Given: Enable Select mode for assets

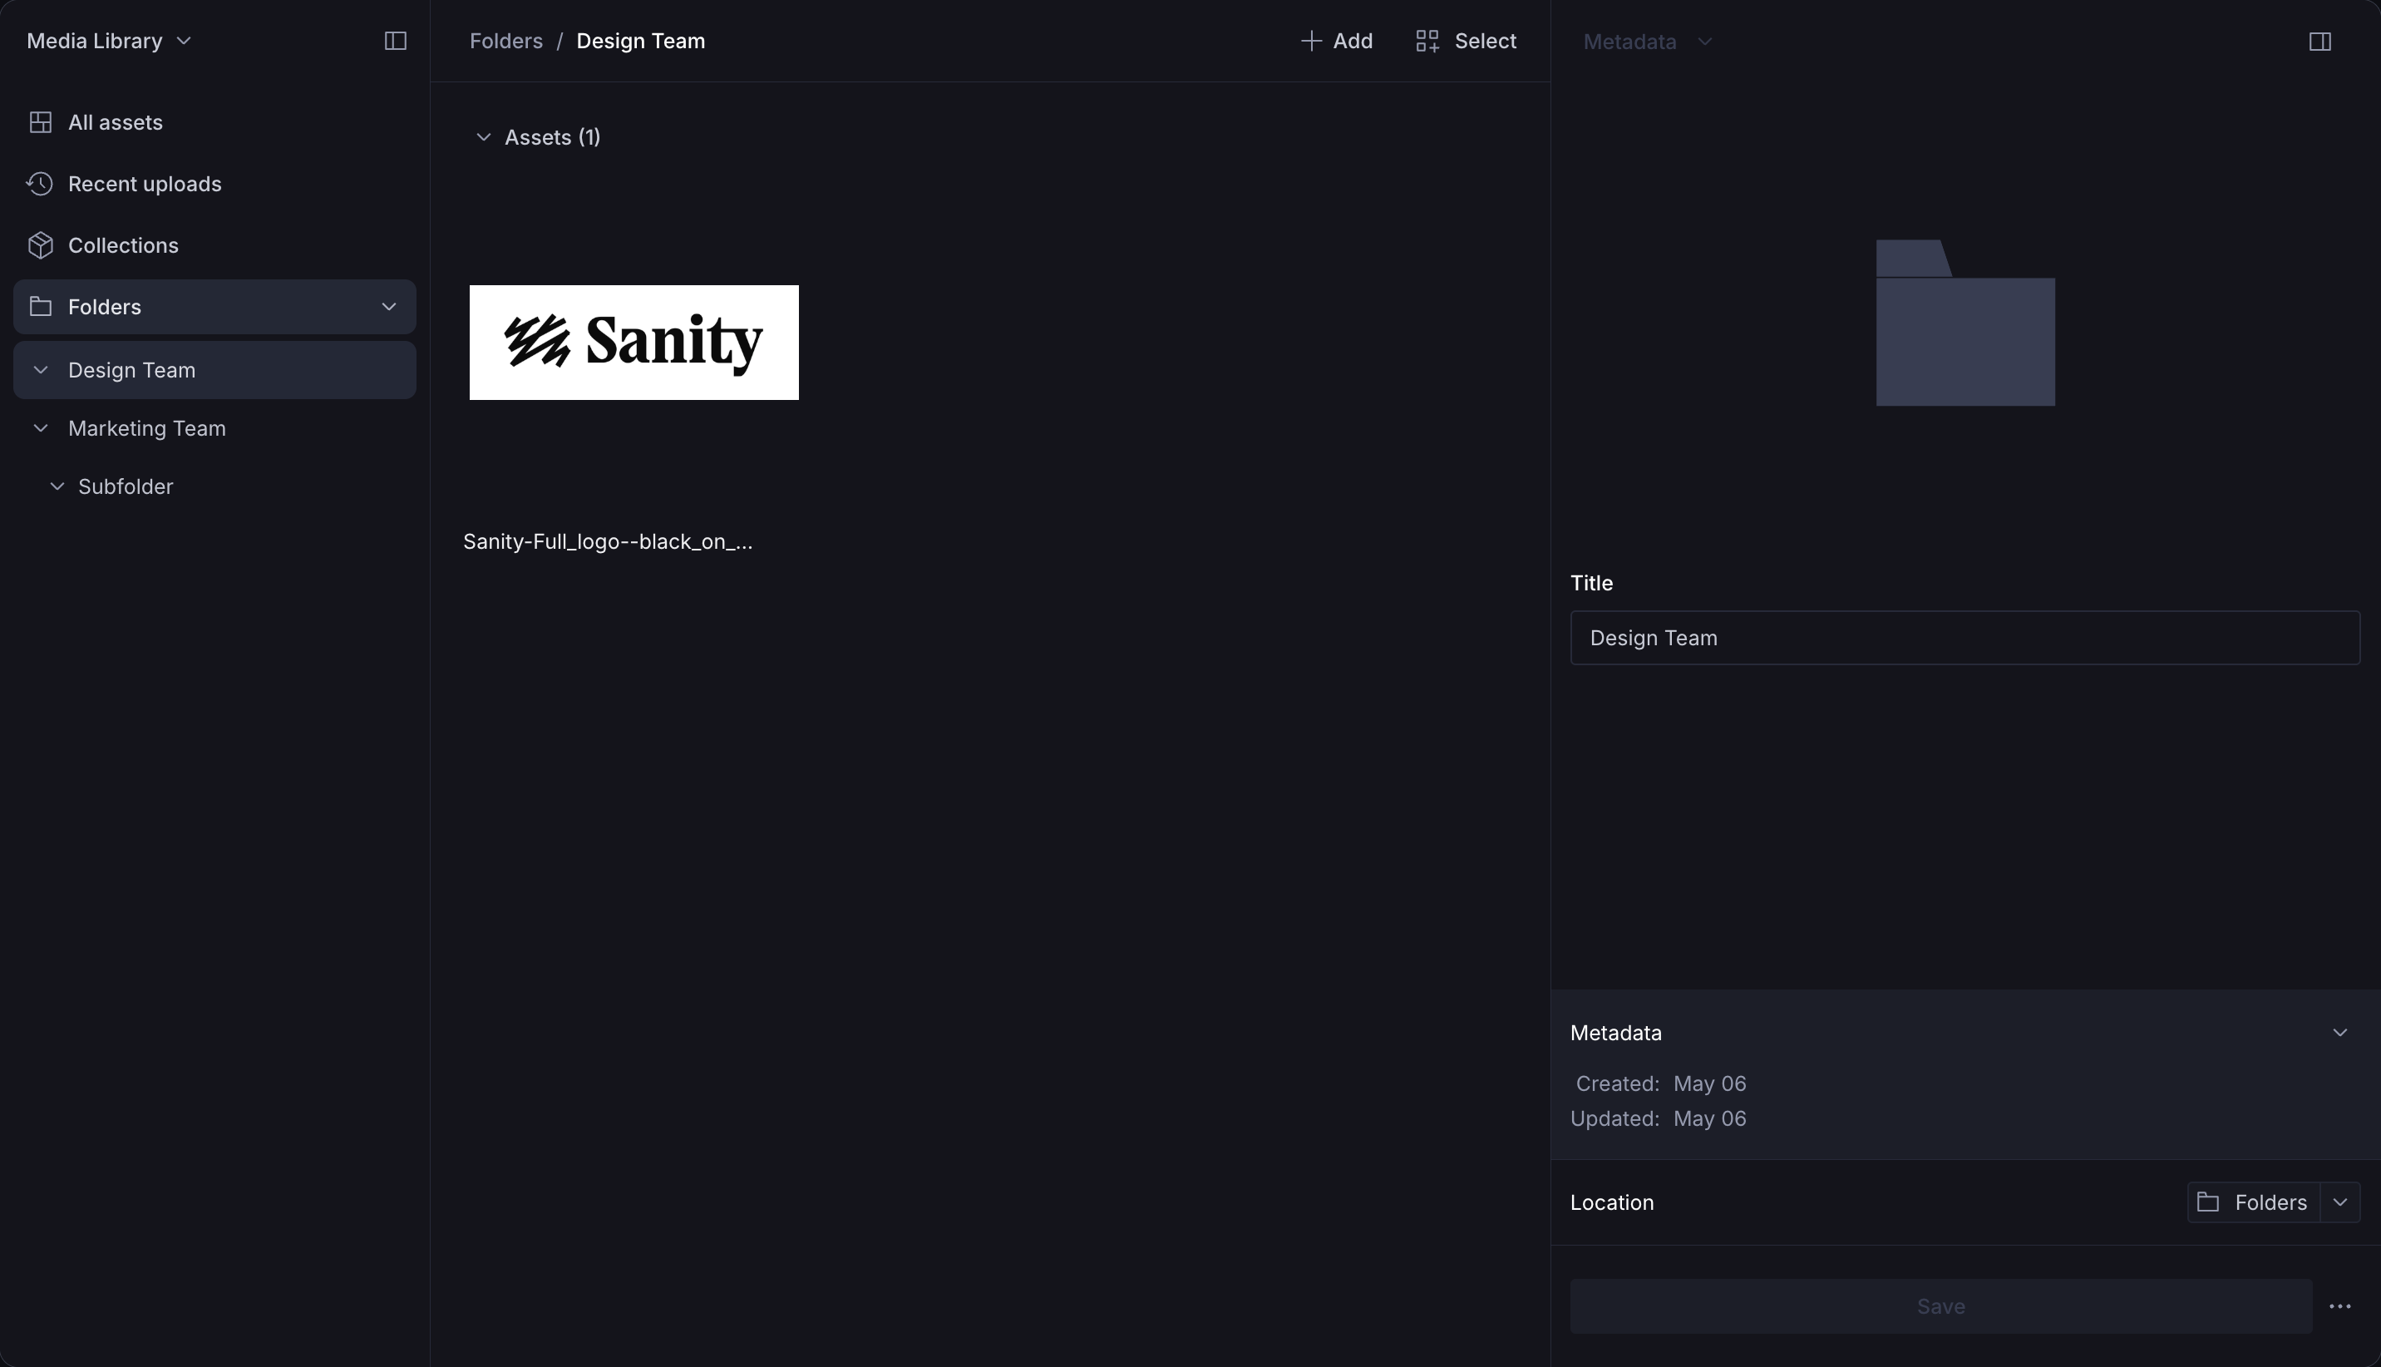Looking at the screenshot, I should pos(1466,42).
